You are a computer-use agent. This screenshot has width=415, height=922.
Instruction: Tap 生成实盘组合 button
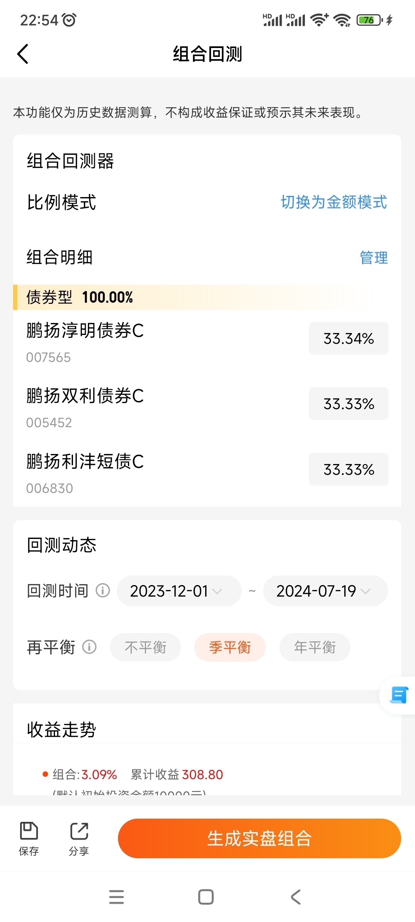259,838
